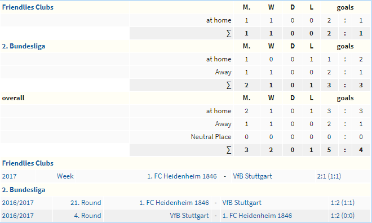
Task: Open the 2017 friendlies season link
Action: 9,176
